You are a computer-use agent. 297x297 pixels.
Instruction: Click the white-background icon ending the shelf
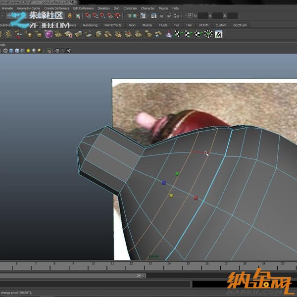click(x=218, y=34)
